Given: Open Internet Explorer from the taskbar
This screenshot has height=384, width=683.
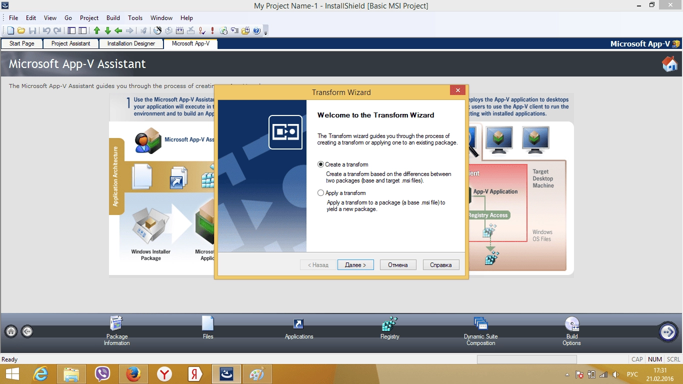Looking at the screenshot, I should (40, 374).
